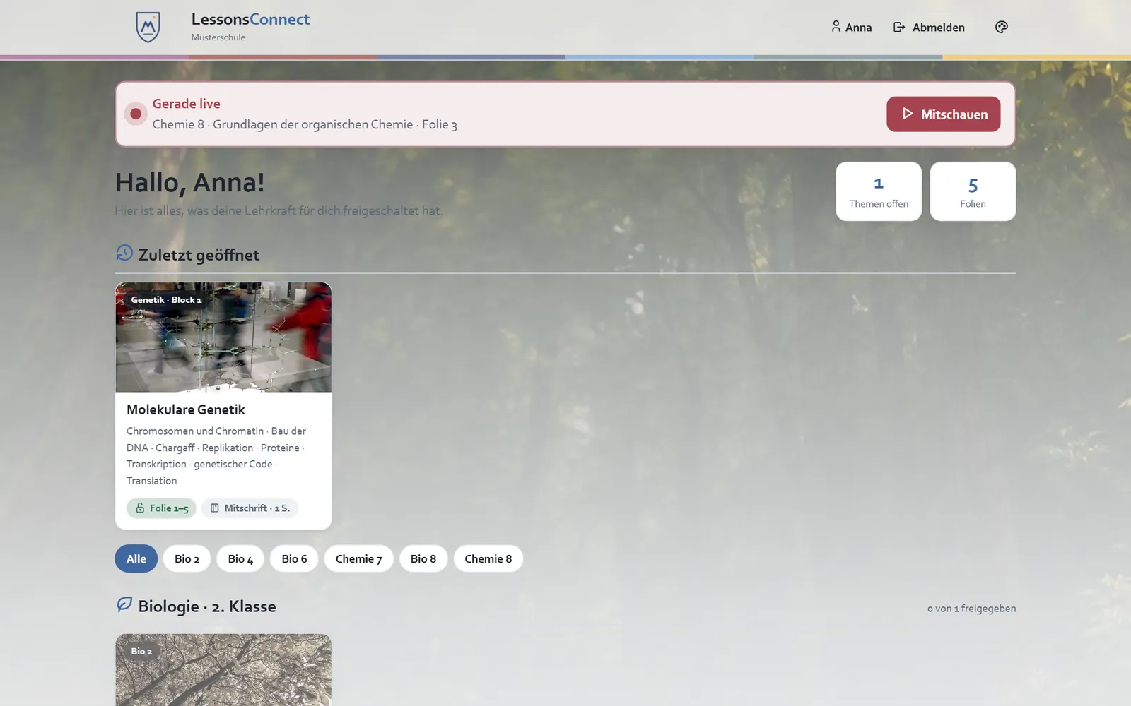The height and width of the screenshot is (706, 1131).
Task: Filter by Bio 6
Action: click(294, 558)
